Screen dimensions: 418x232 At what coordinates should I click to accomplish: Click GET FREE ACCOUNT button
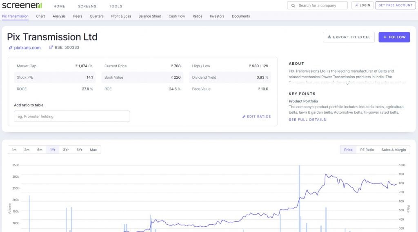(x=395, y=5)
